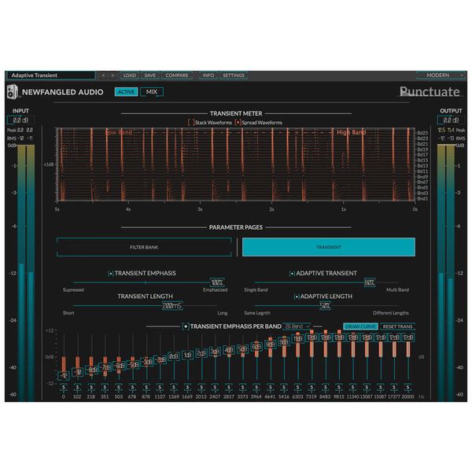Toggle the DRAW CURVE mode

point(360,326)
